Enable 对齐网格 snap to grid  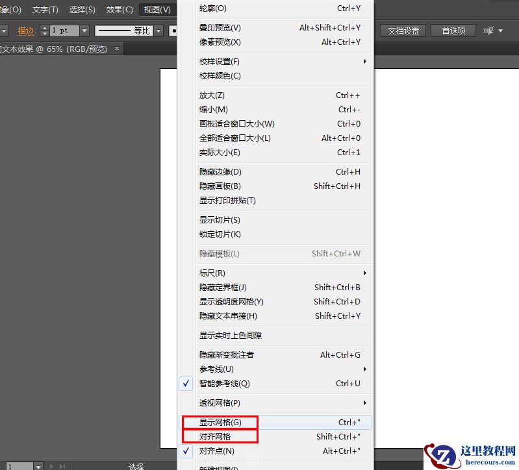click(x=275, y=437)
